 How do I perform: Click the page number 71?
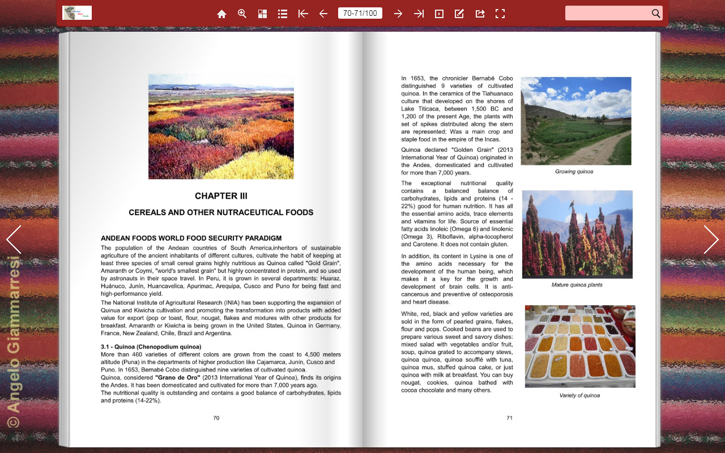[510, 418]
